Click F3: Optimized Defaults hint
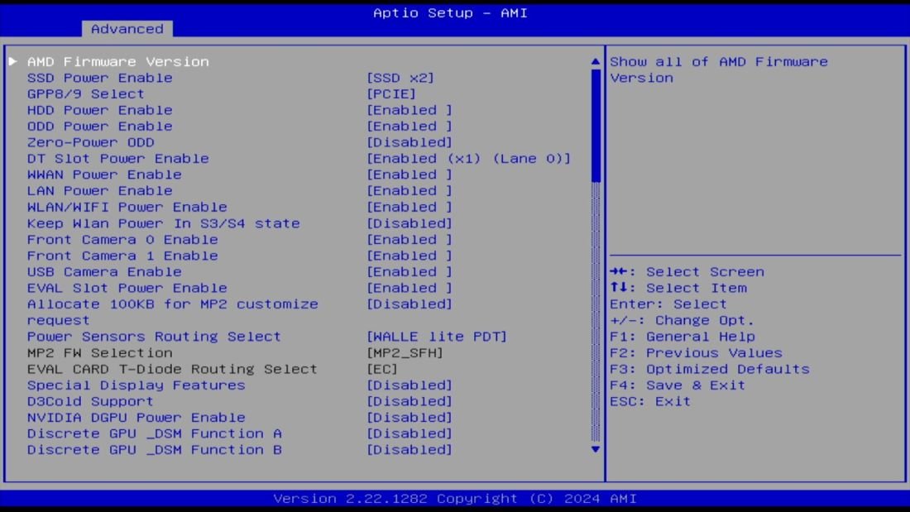 click(709, 369)
